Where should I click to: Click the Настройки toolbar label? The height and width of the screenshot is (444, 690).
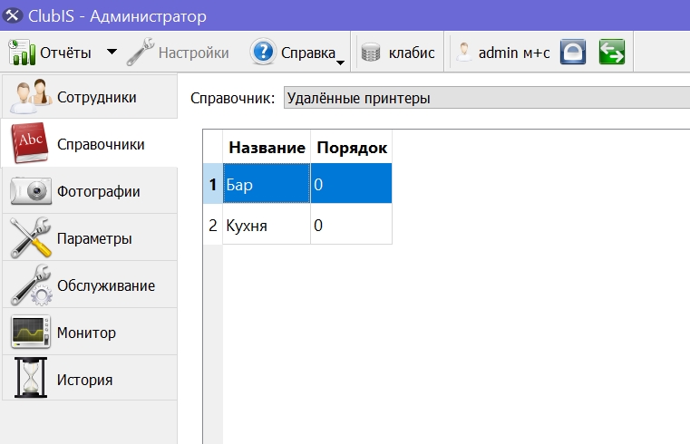[x=194, y=53]
